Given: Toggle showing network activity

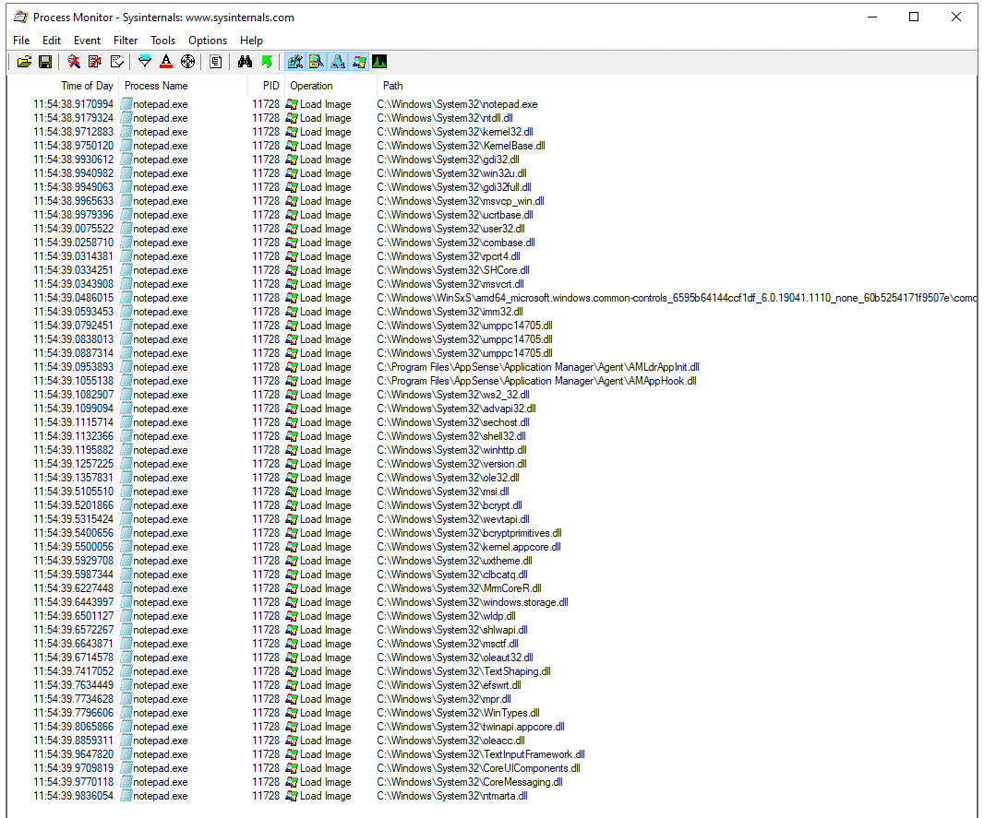Looking at the screenshot, I should 338,61.
